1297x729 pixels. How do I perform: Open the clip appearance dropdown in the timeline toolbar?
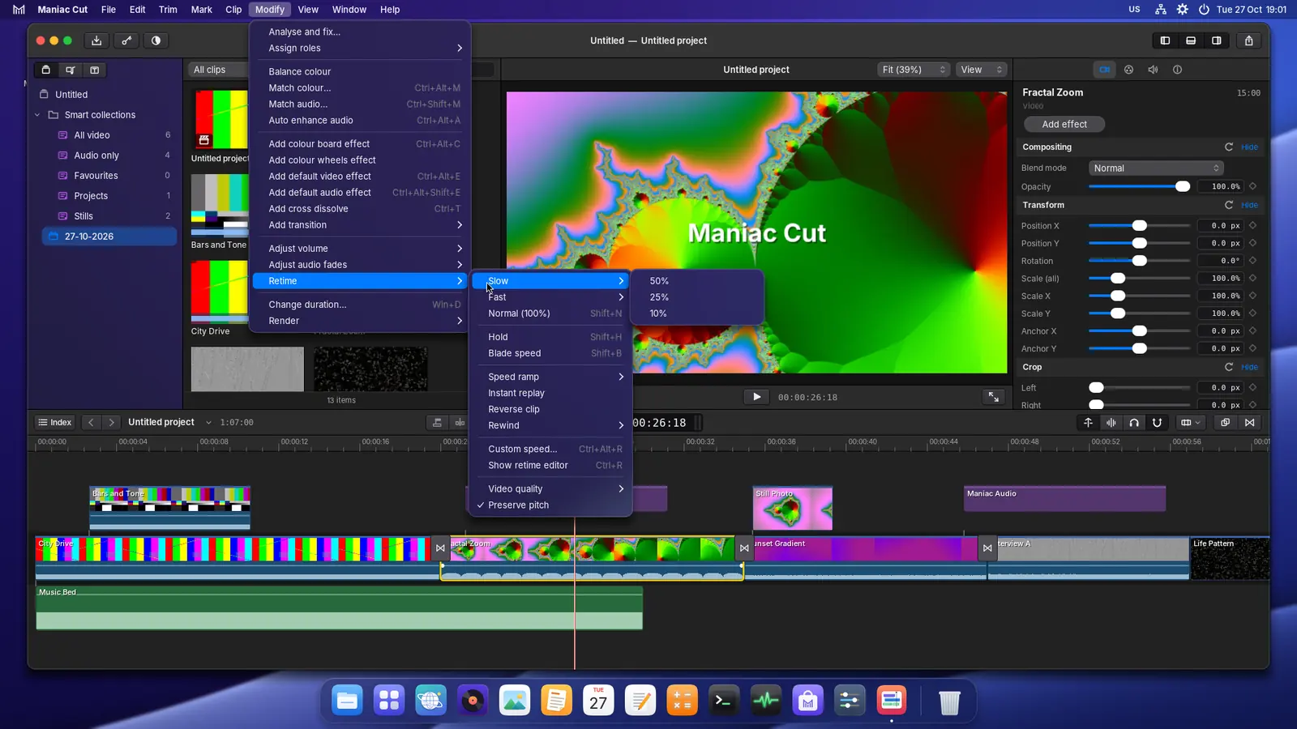pyautogui.click(x=1191, y=423)
